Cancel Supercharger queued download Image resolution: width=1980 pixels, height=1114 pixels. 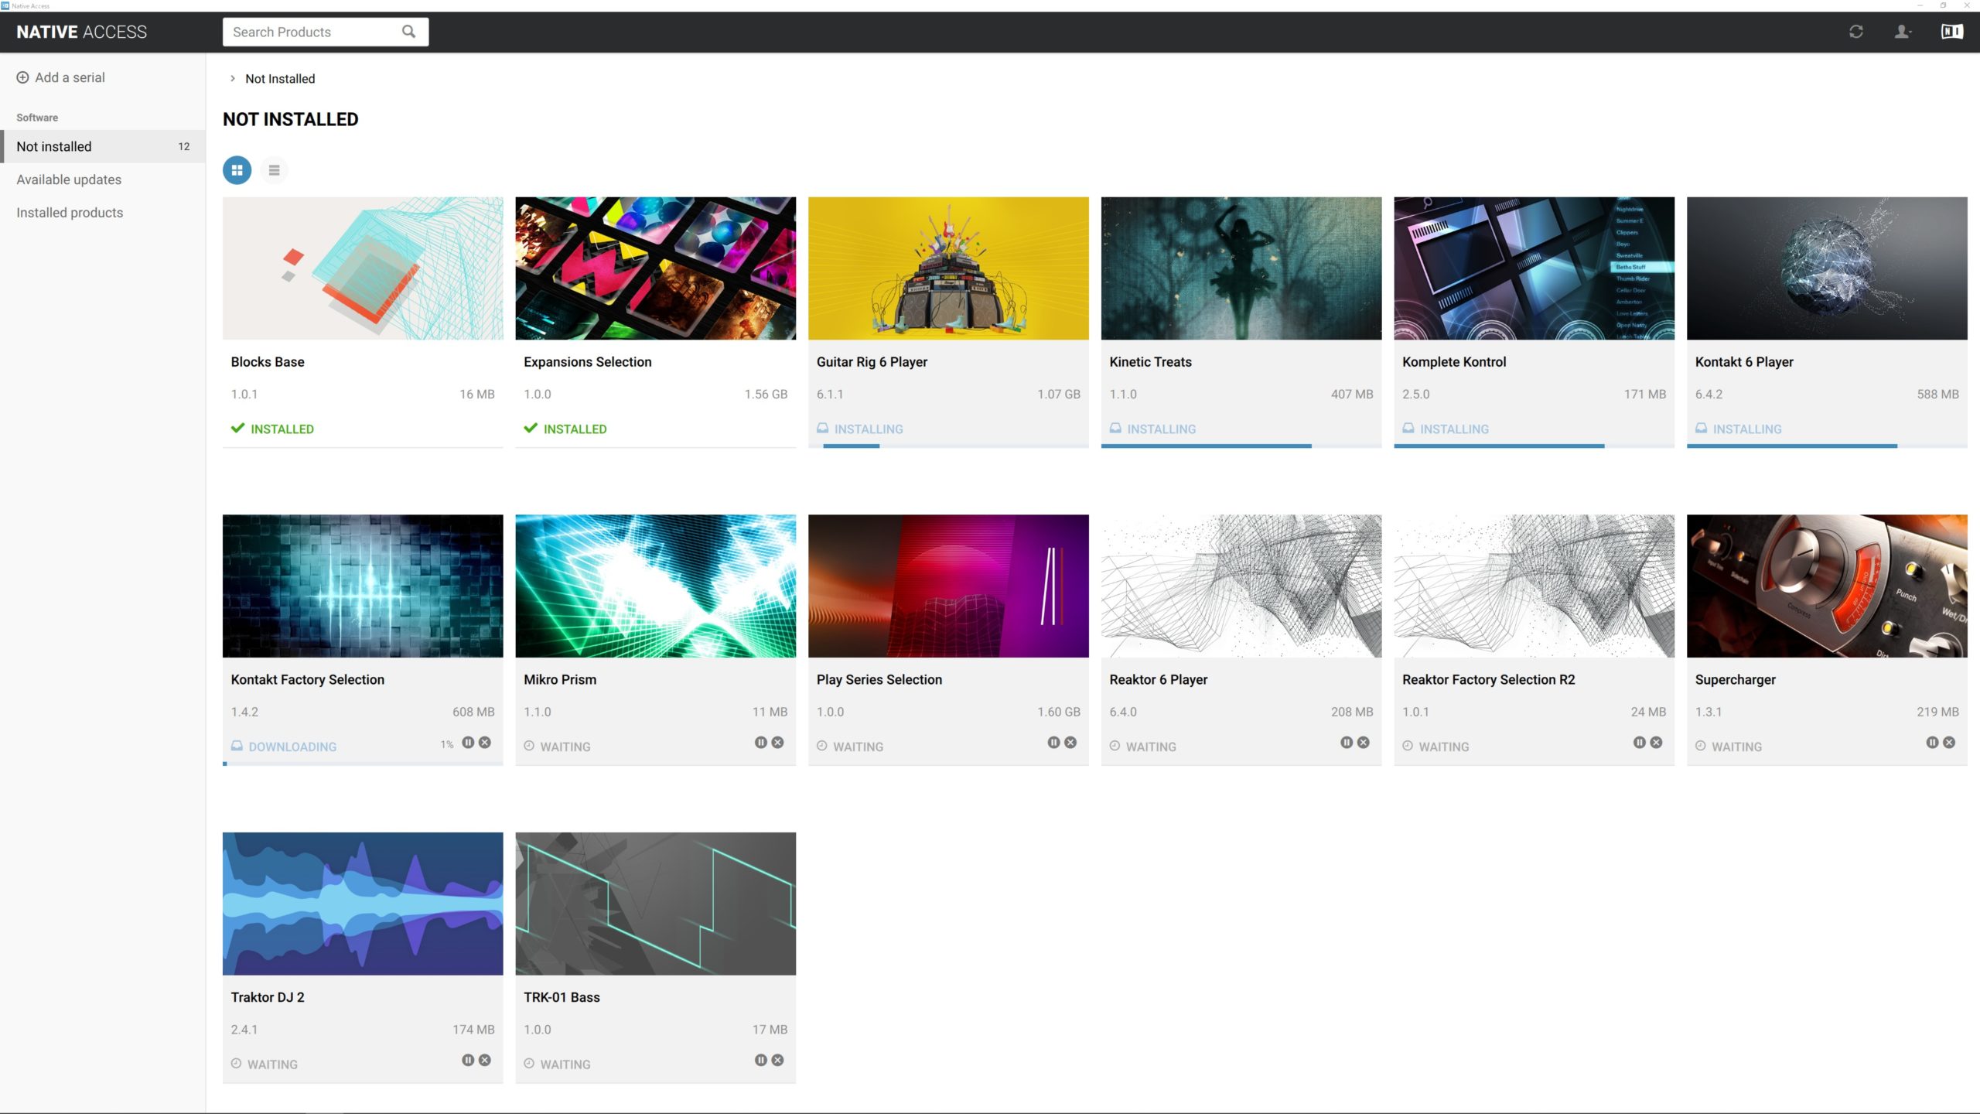pos(1949,743)
